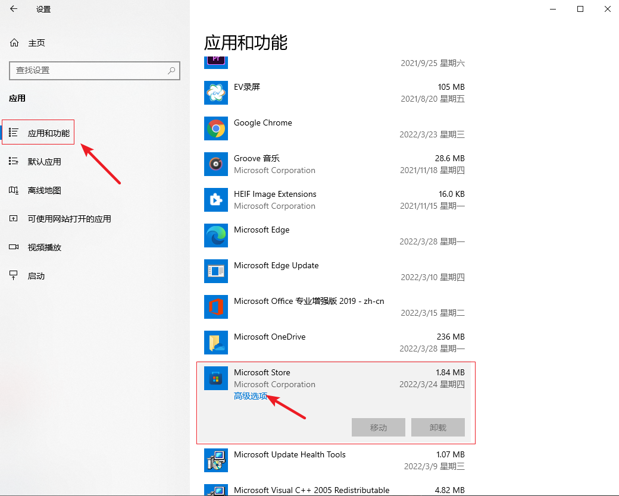The width and height of the screenshot is (619, 496).
Task: Click the Microsoft Edge app icon
Action: tap(215, 236)
